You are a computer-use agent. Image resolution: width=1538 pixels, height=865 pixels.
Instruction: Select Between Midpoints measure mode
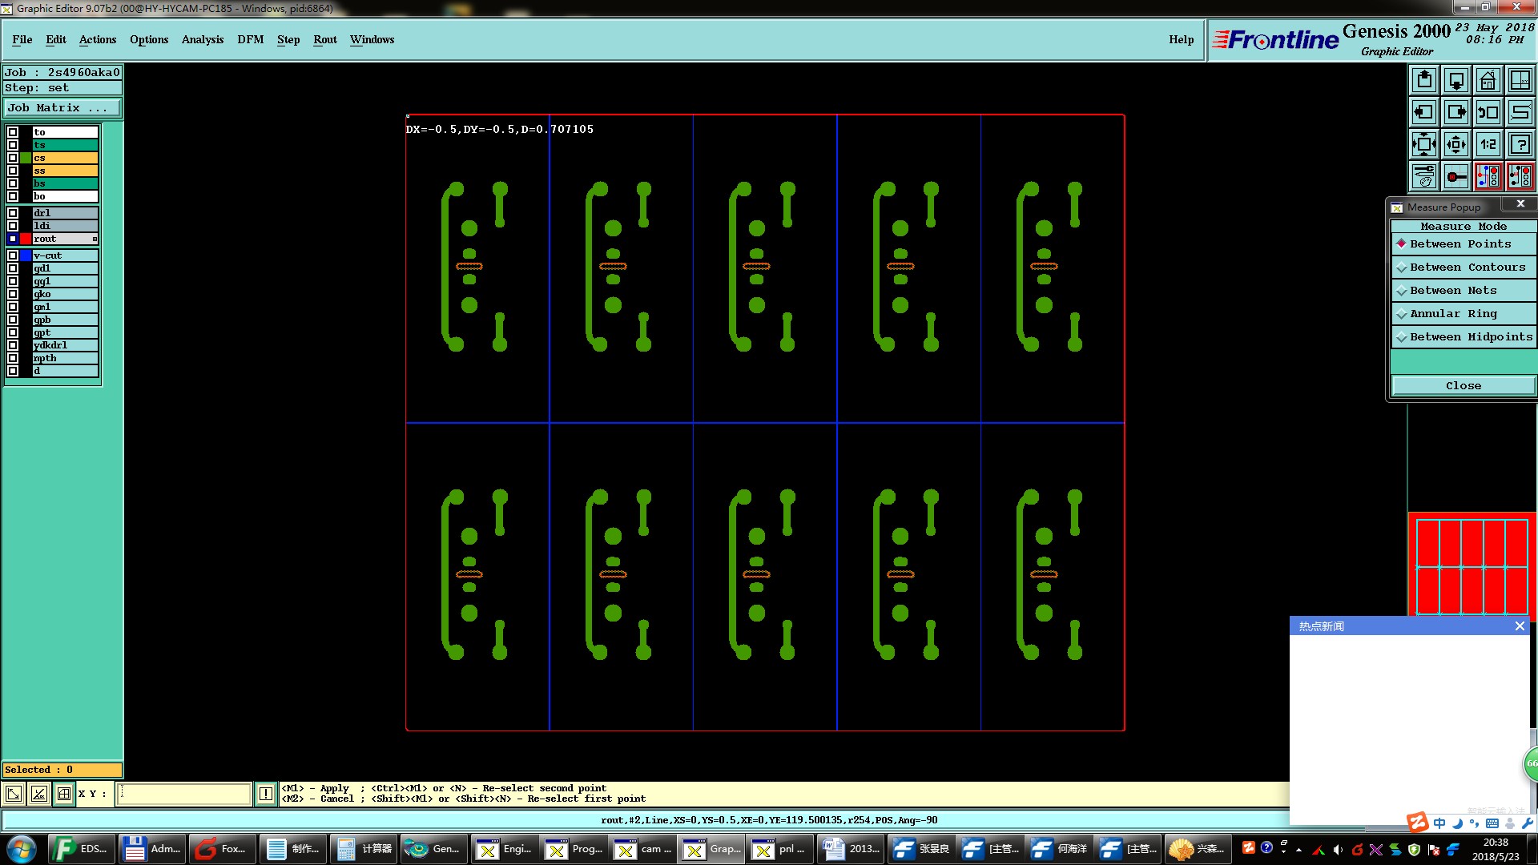pyautogui.click(x=1463, y=336)
